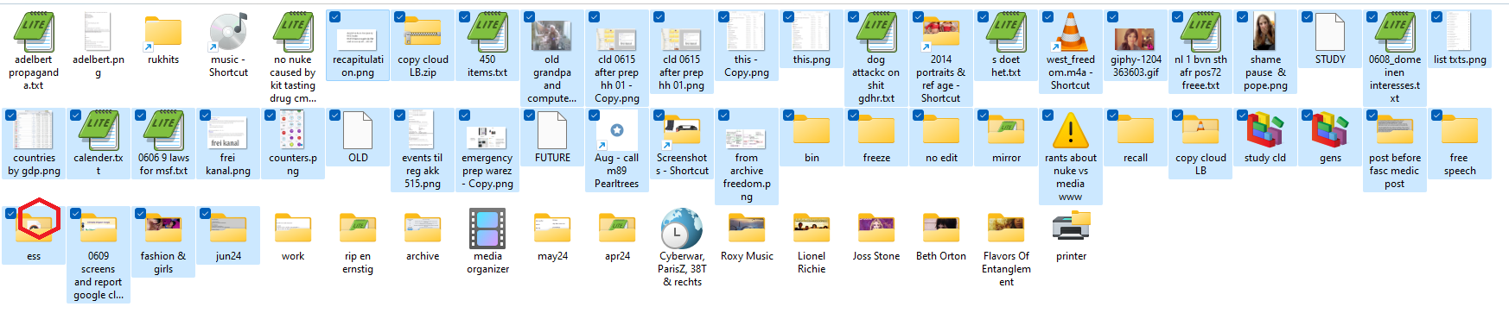Deselect free speech folder via its checkbox
Screen dimensions: 1509x313
pyautogui.click(x=1436, y=115)
